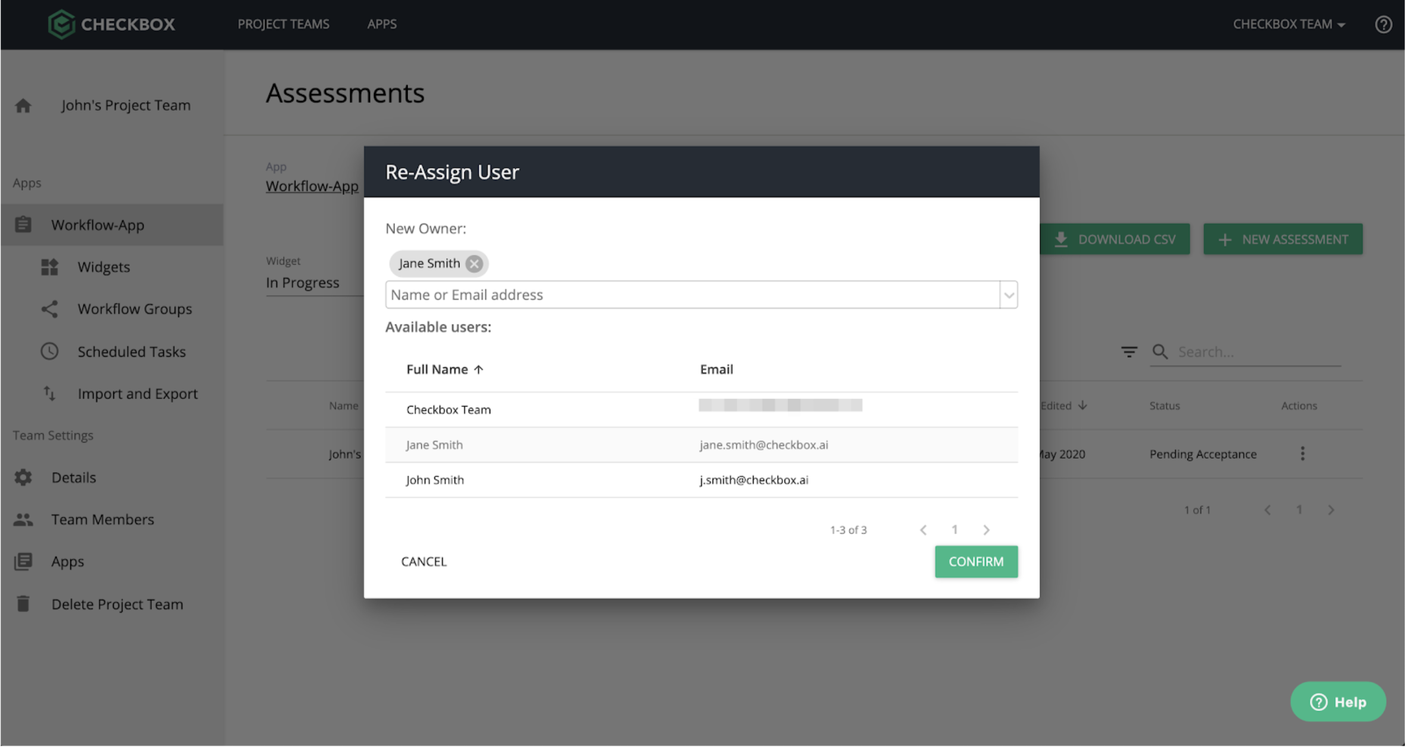The height and width of the screenshot is (748, 1406).
Task: Click j.smith@checkbox.ai email cell
Action: pyautogui.click(x=754, y=480)
